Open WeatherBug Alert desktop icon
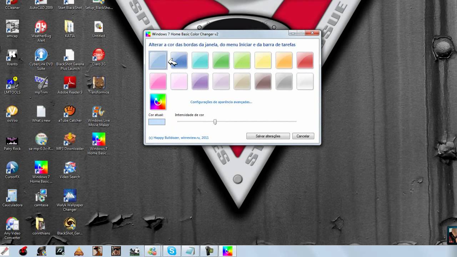The width and height of the screenshot is (457, 257). [41, 31]
